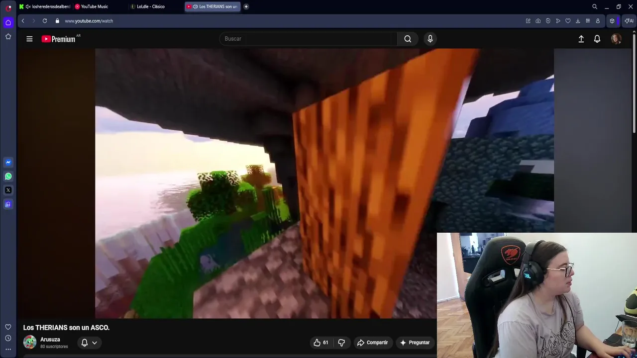The image size is (637, 358).
Task: Open the purple sidebar app below X
Action: (8, 204)
